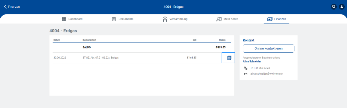This screenshot has height=108, width=347.
Task: Email alina.schneider@wwimmo.ch
Action: point(267,74)
